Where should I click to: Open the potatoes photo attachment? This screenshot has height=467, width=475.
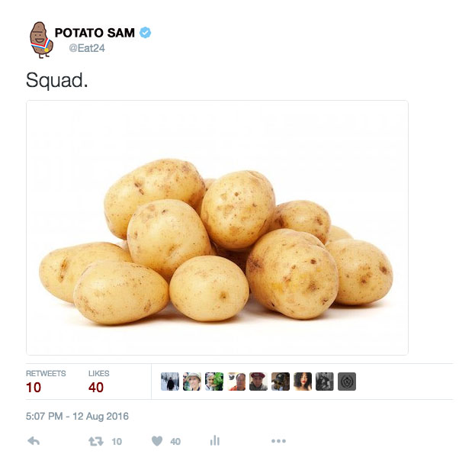pyautogui.click(x=217, y=227)
